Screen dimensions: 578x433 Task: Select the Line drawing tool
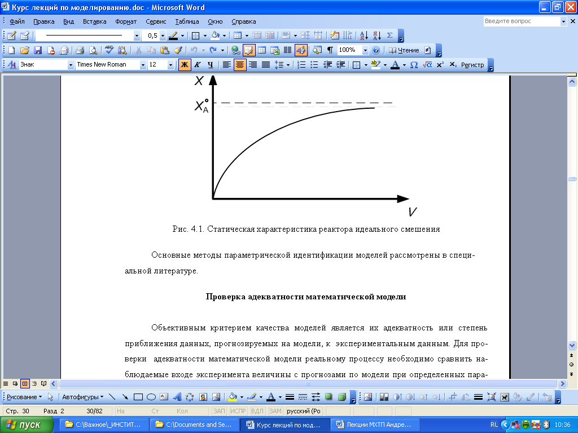(x=112, y=397)
